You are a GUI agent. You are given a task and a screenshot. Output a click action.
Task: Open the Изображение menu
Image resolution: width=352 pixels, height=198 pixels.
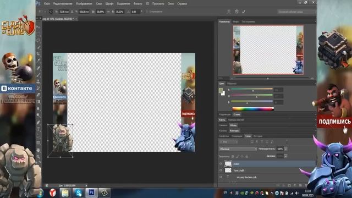(x=84, y=4)
